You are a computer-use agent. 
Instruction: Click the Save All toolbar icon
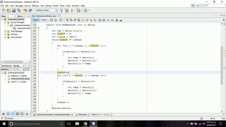click(19, 10)
